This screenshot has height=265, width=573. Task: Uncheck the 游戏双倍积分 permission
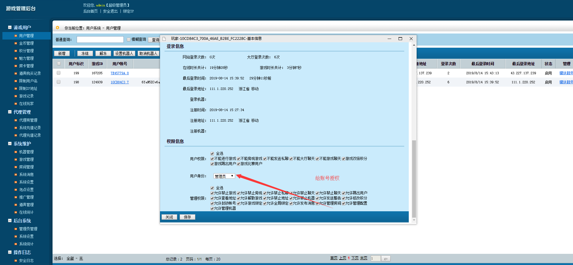(344, 159)
